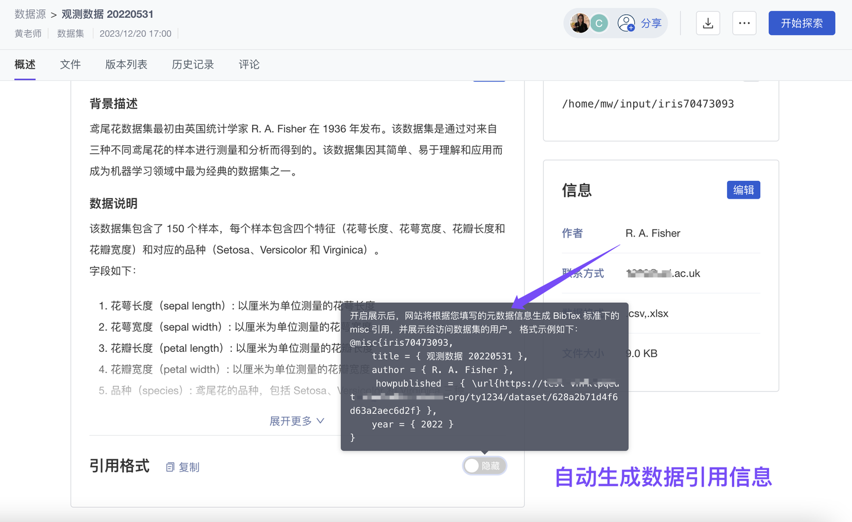
Task: Click the path /home/mw/input/iris70473093
Action: coord(648,104)
